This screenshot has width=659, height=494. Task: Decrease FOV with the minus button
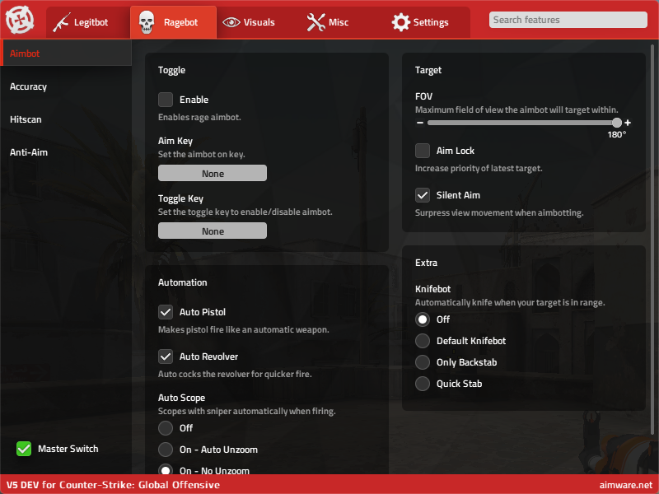(420, 123)
